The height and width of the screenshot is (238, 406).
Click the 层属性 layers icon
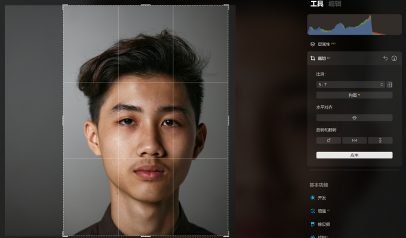pos(312,44)
